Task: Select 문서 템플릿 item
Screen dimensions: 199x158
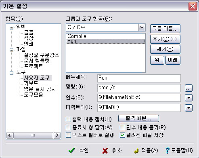Action: tap(37, 61)
